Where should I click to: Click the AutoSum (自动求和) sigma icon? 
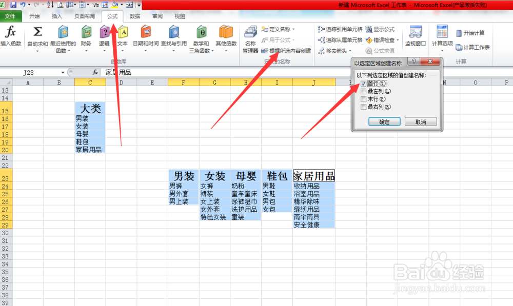(x=37, y=32)
